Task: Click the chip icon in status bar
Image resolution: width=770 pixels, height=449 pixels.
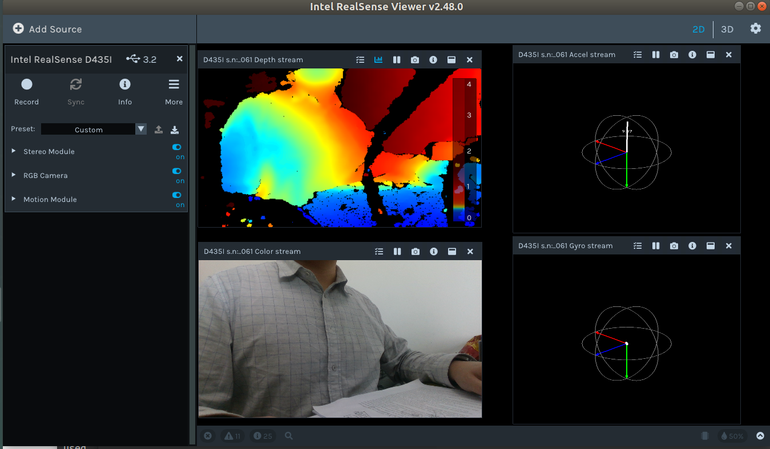Action: 705,436
